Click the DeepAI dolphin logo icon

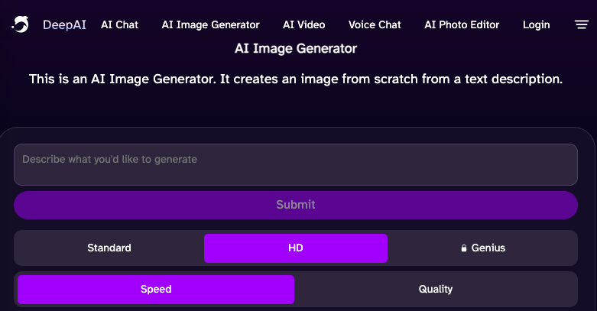pyautogui.click(x=20, y=24)
